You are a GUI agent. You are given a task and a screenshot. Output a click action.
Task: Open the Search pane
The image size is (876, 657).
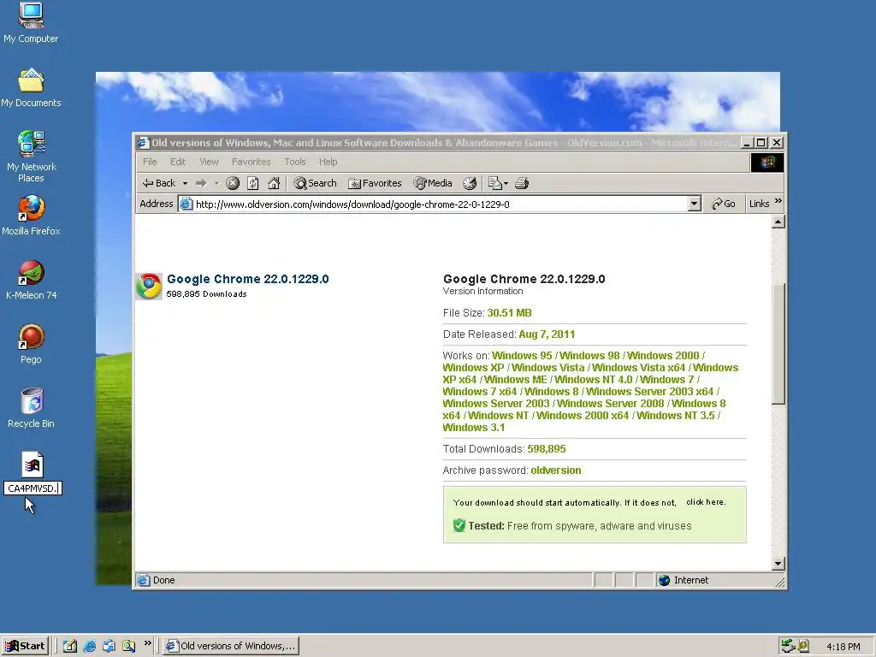click(315, 183)
